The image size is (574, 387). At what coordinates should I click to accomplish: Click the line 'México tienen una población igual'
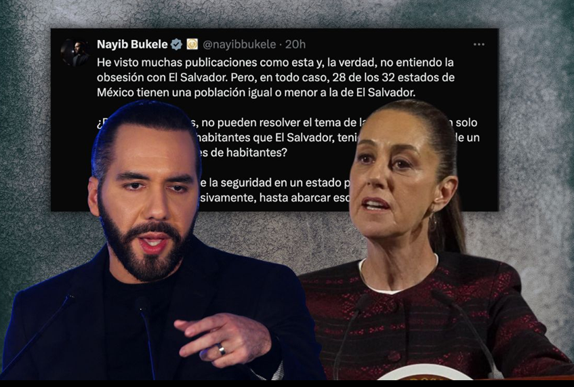(x=256, y=93)
